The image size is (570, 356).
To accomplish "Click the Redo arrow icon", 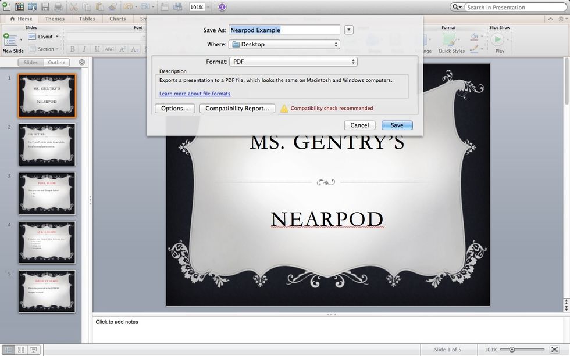I will 145,6.
